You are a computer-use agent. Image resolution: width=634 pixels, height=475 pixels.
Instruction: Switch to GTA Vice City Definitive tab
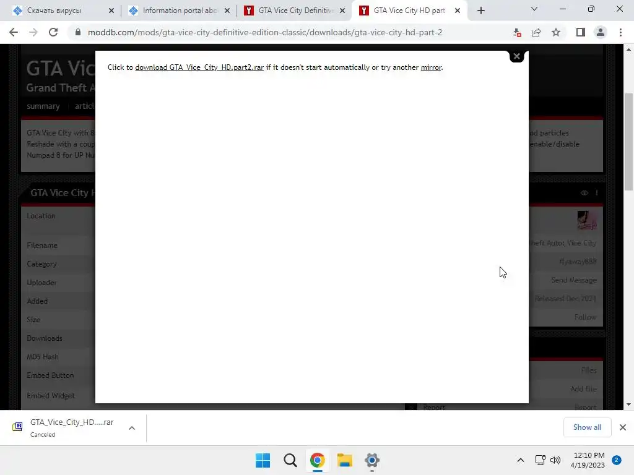[x=295, y=11]
